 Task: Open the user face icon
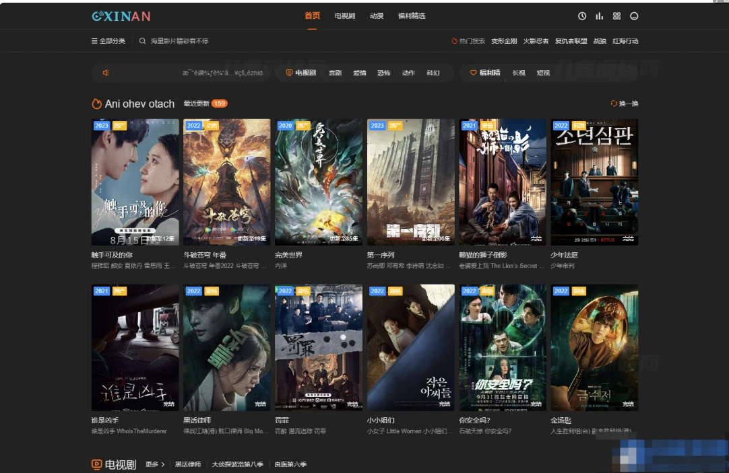click(x=634, y=16)
